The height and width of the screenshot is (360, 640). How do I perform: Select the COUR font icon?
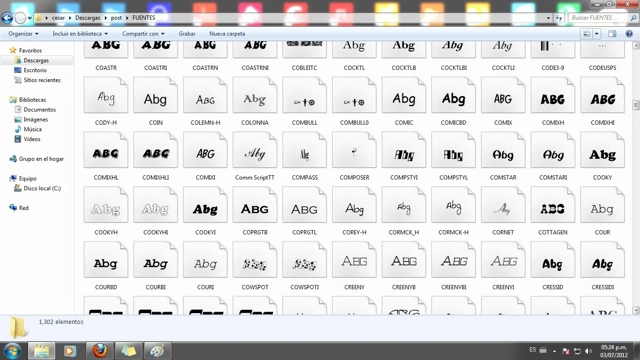(x=603, y=205)
